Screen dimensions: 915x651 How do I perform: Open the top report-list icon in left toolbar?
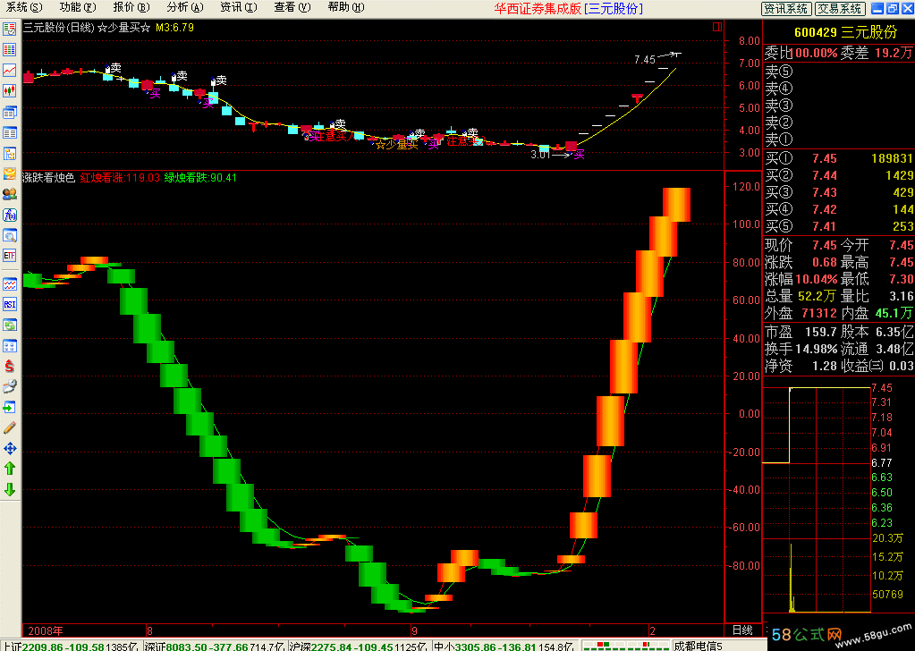pyautogui.click(x=9, y=30)
